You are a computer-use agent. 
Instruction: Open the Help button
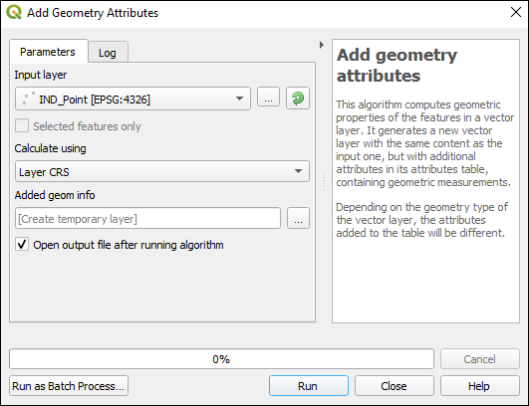pyautogui.click(x=479, y=386)
